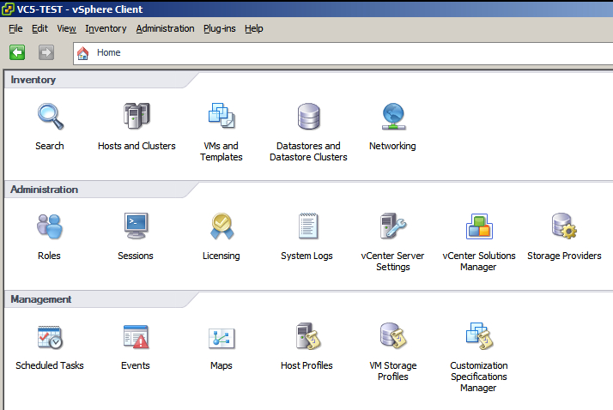Click the Home label in navigation bar
Viewport: 613px width, 410px height.
[x=109, y=52]
